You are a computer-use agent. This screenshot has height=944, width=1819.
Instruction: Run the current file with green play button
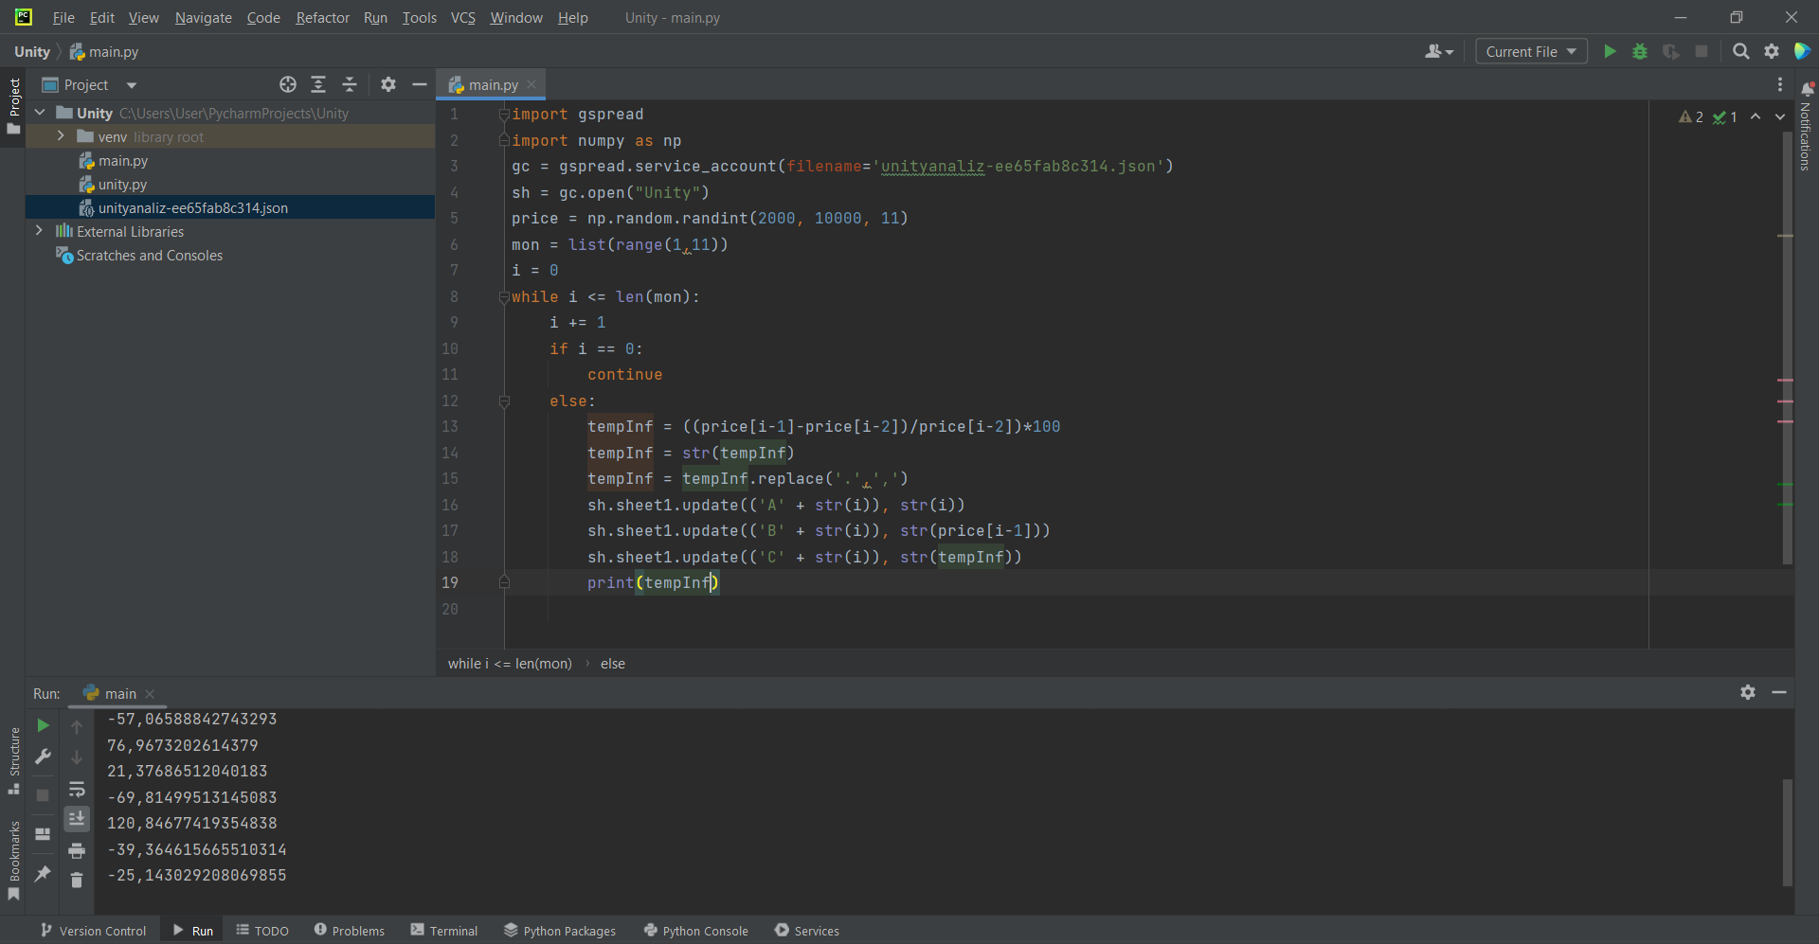(x=1610, y=51)
